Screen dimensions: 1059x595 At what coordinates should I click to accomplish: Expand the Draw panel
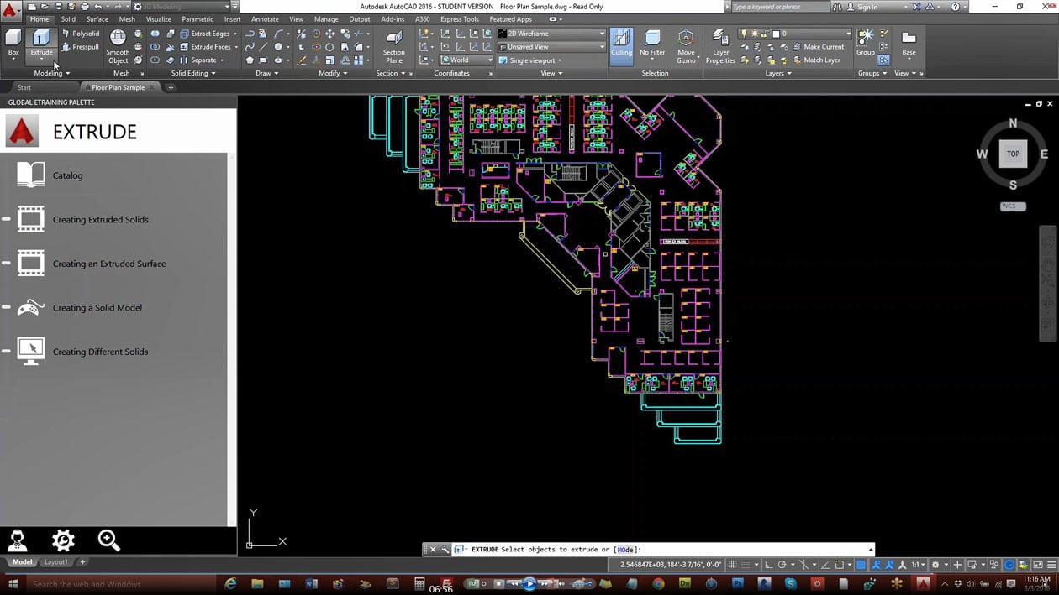pos(267,73)
